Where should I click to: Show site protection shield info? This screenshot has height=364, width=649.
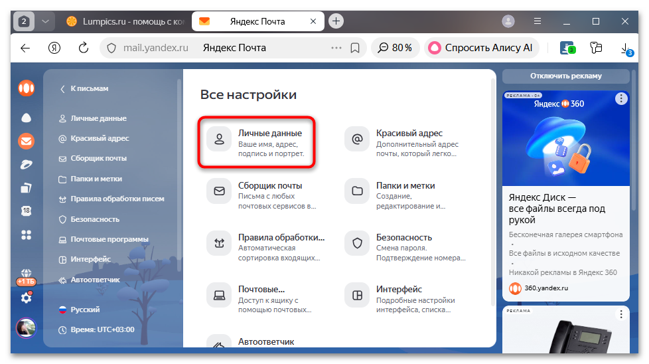[111, 48]
